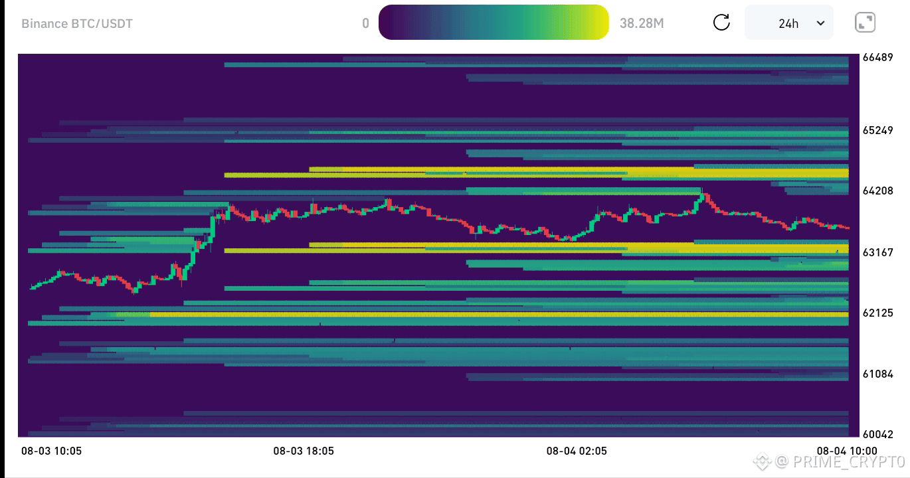Click the 08-04 10:00 time axis label

click(847, 451)
